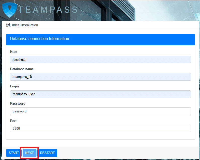Click the 'Initial installation' title text
This screenshot has height=160, width=200.
pos(25,25)
